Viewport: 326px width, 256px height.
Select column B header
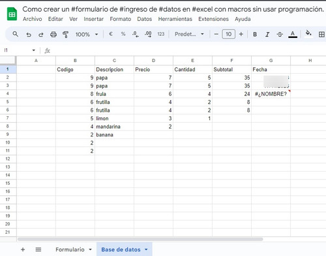tap(75, 61)
